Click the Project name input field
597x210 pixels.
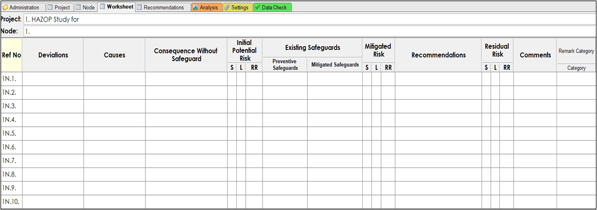(x=310, y=19)
